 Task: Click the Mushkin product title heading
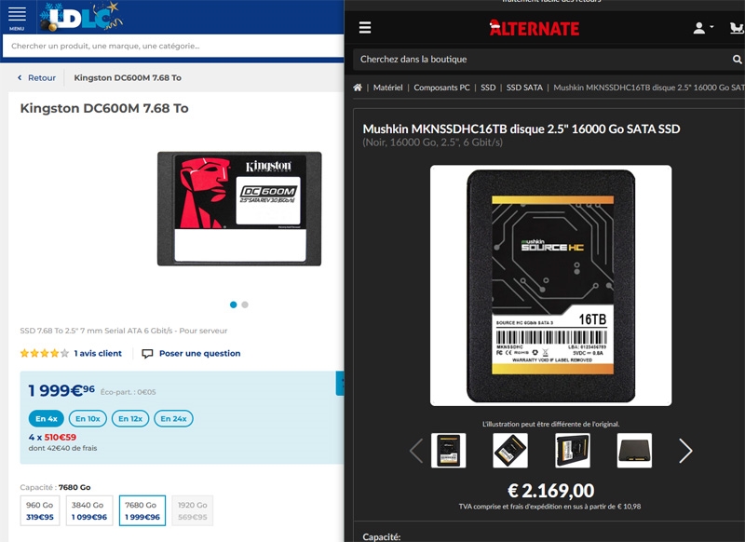pyautogui.click(x=521, y=129)
